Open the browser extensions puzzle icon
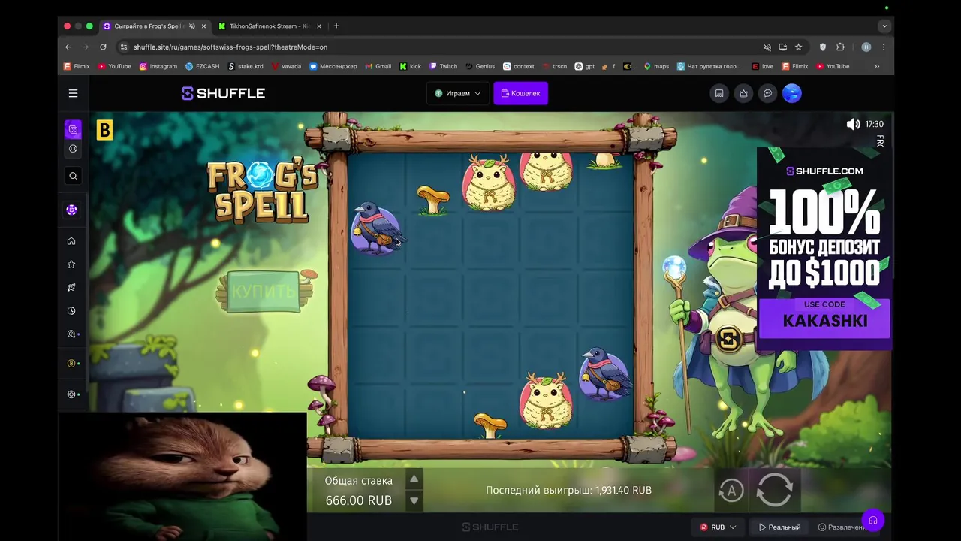Viewport: 961px width, 541px height. 840,47
